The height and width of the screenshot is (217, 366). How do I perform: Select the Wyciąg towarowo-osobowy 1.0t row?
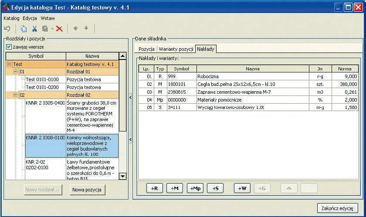point(248,108)
